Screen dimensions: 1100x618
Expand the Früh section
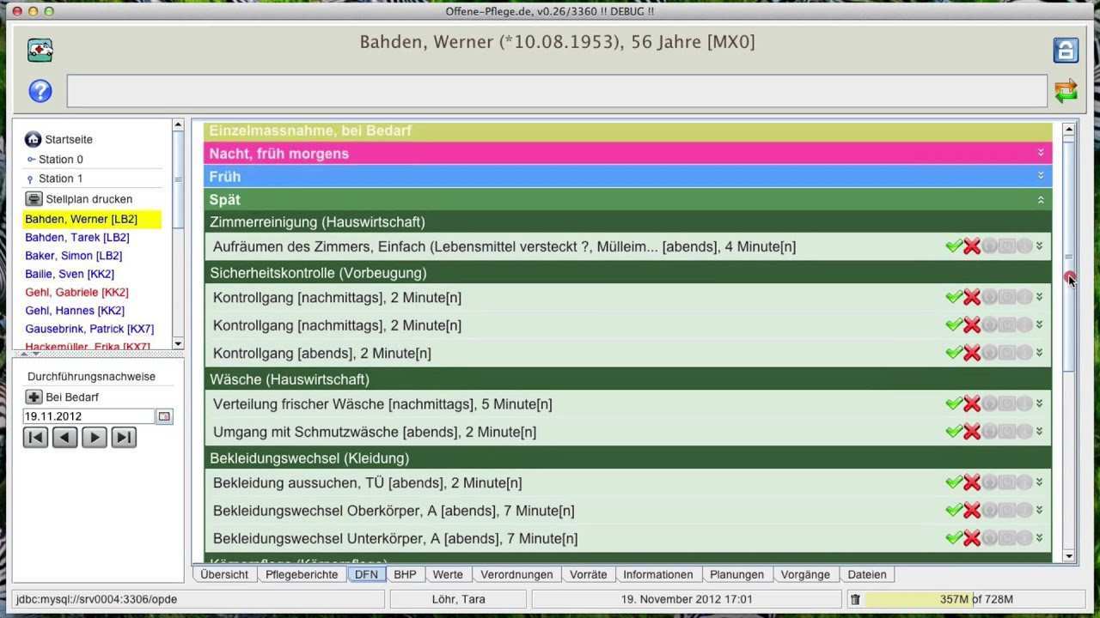pyautogui.click(x=1040, y=176)
